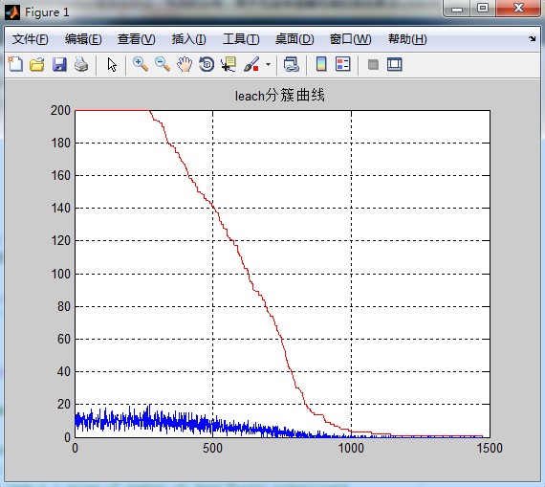Viewport: 545px width, 487px height.
Task: Activate the Zoom In magnifier tool
Action: click(141, 65)
